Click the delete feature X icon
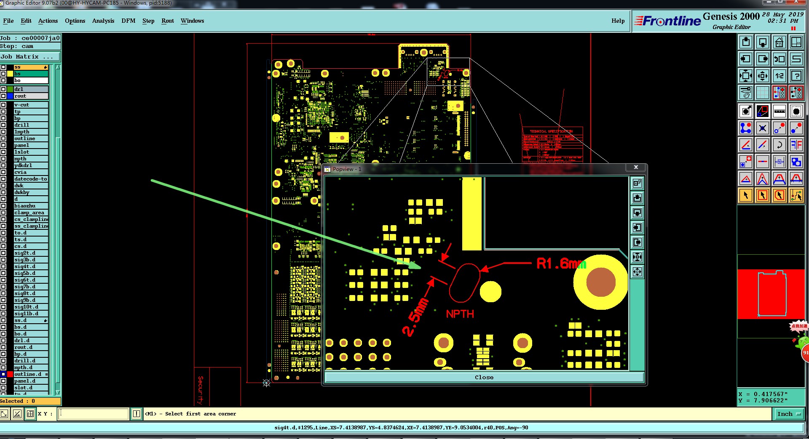This screenshot has width=809, height=439. [x=763, y=128]
